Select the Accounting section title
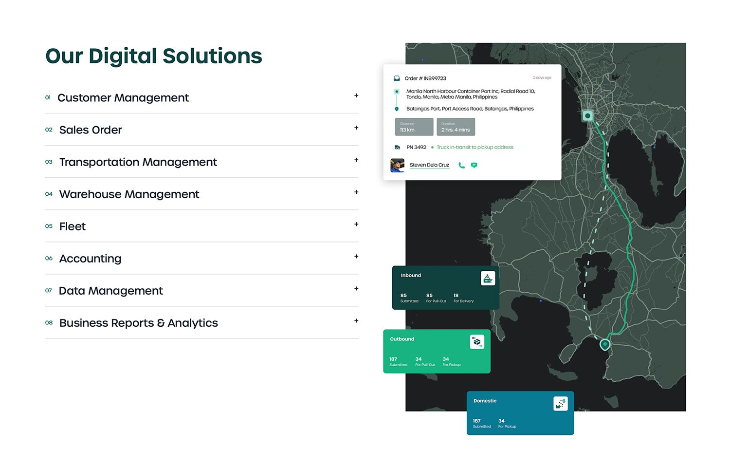The height and width of the screenshot is (468, 730). 90,259
